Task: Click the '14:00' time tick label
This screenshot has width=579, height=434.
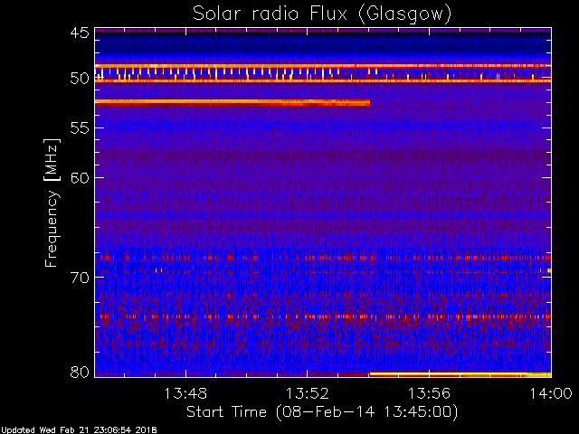Action: coord(551,393)
